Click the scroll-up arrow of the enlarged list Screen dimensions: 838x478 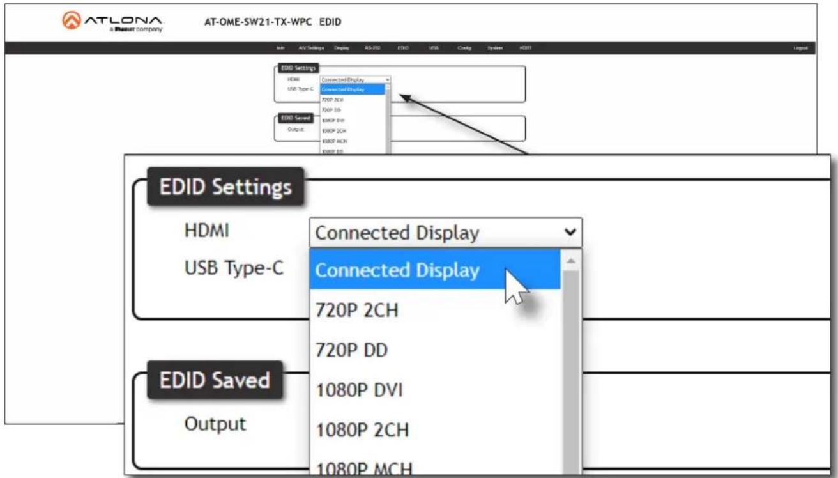click(571, 261)
